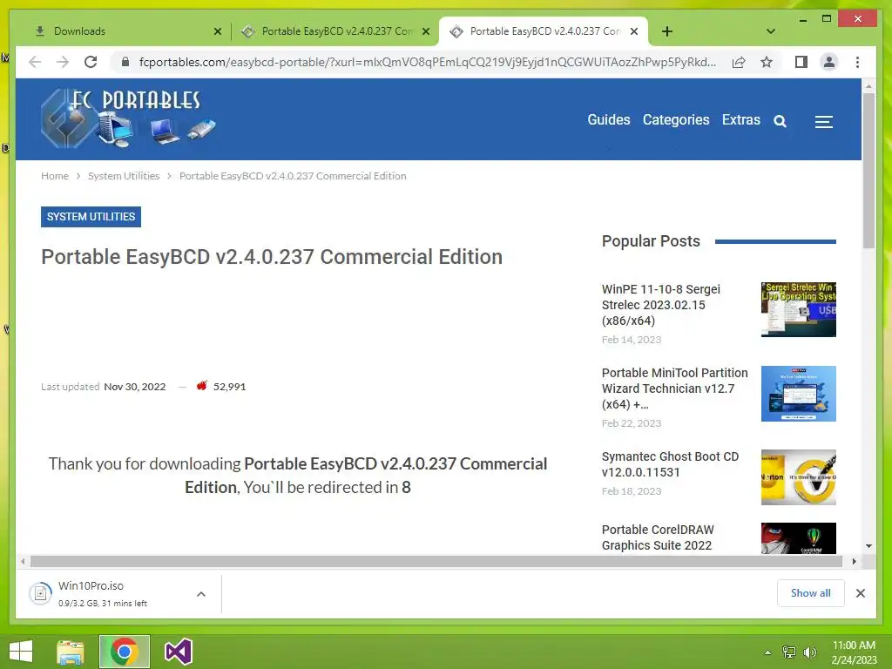
Task: Bookmark this page with the star
Action: [x=767, y=62]
